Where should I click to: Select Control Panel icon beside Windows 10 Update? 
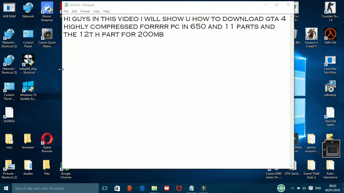pyautogui.click(x=9, y=91)
